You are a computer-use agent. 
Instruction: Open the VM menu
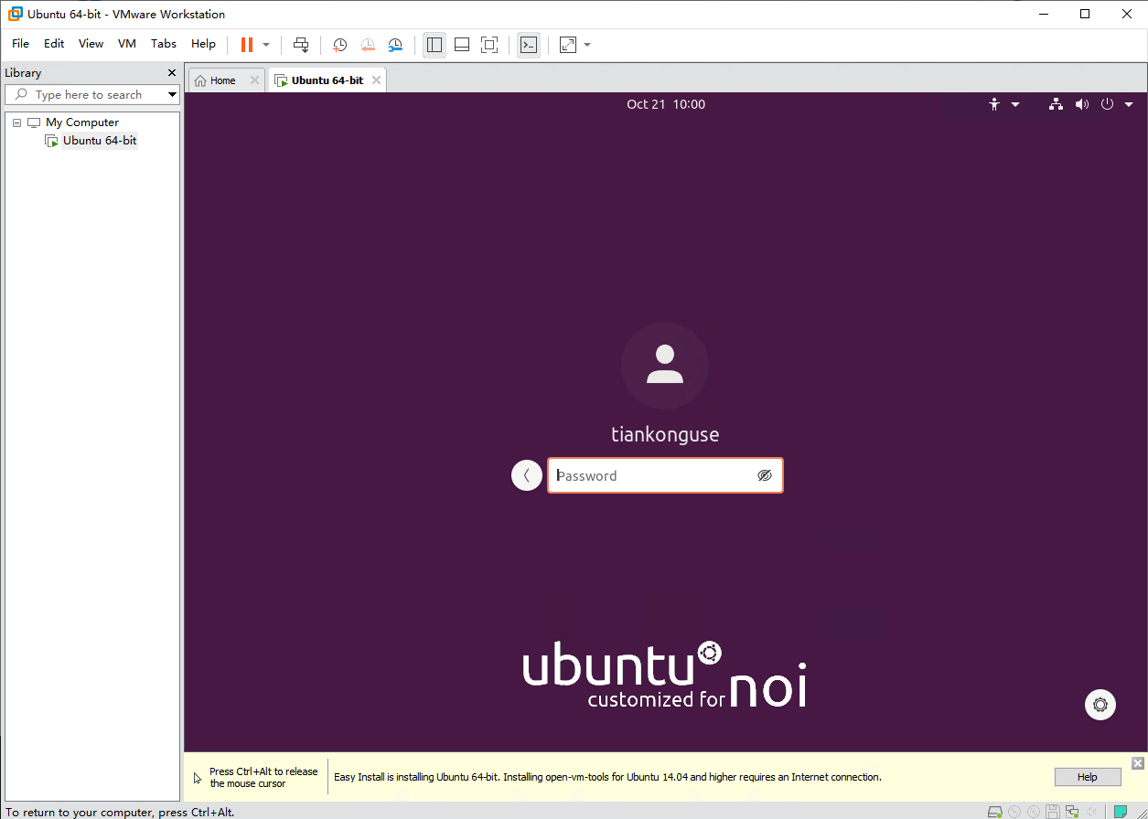pyautogui.click(x=127, y=44)
